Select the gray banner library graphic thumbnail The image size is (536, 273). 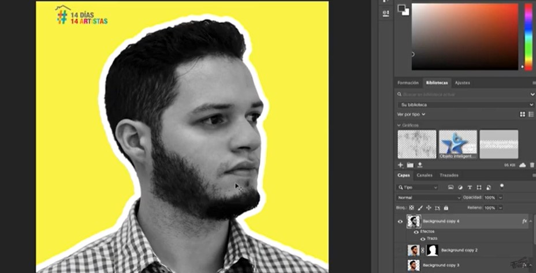tap(498, 144)
